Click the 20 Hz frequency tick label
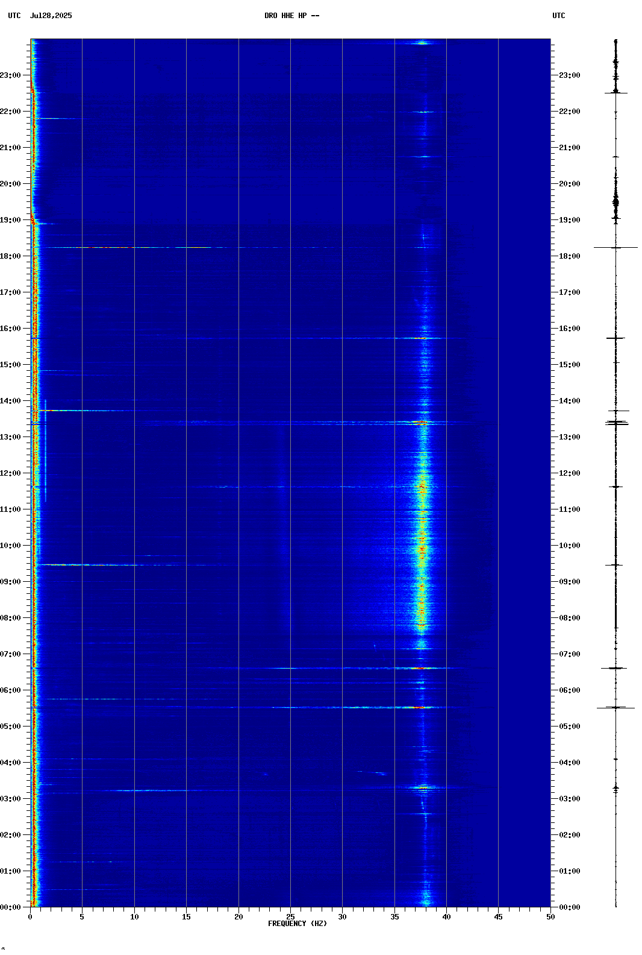This screenshot has height=955, width=642. pyautogui.click(x=238, y=917)
